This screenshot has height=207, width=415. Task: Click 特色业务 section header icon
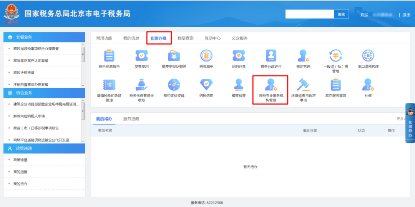10,93
